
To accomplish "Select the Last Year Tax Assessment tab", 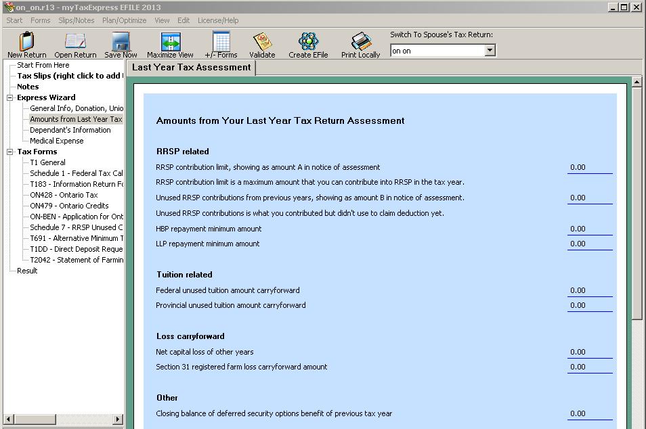I will [x=191, y=68].
